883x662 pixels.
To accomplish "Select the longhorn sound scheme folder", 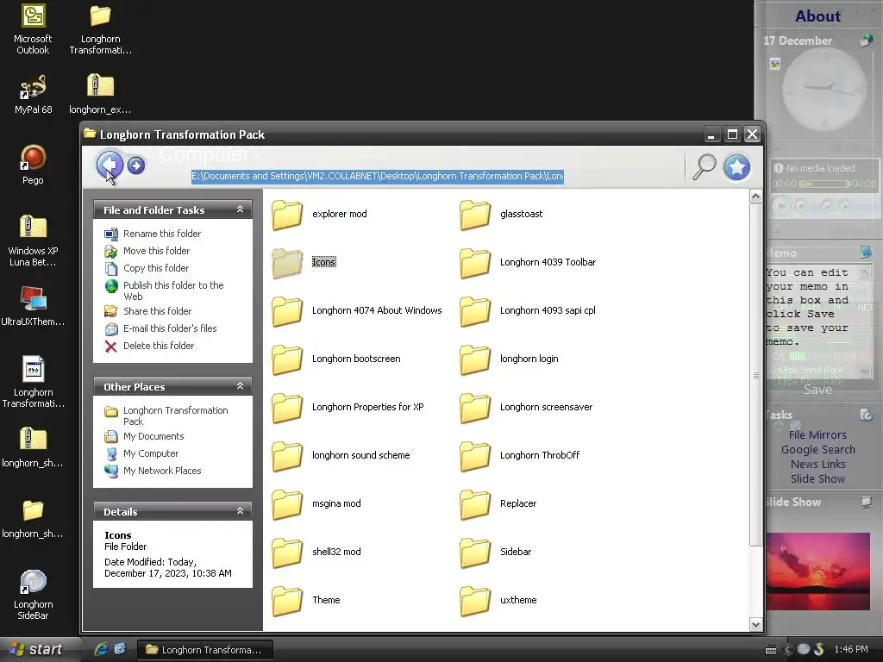I will click(x=341, y=455).
